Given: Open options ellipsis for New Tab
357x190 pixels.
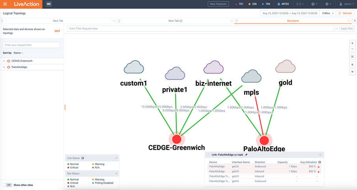Looking at the screenshot, I should 114,21.
